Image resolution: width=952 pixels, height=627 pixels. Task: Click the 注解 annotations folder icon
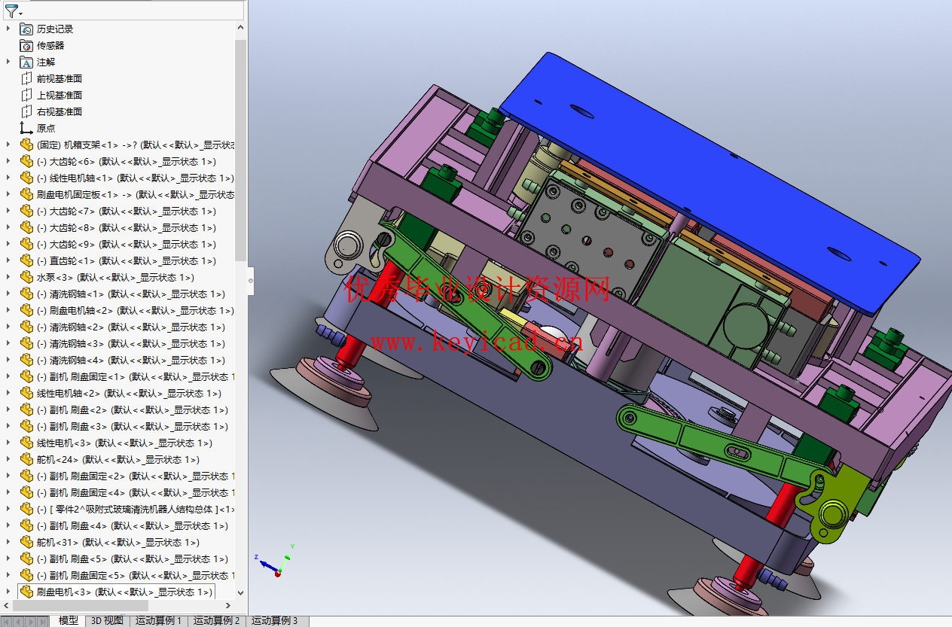[x=25, y=62]
